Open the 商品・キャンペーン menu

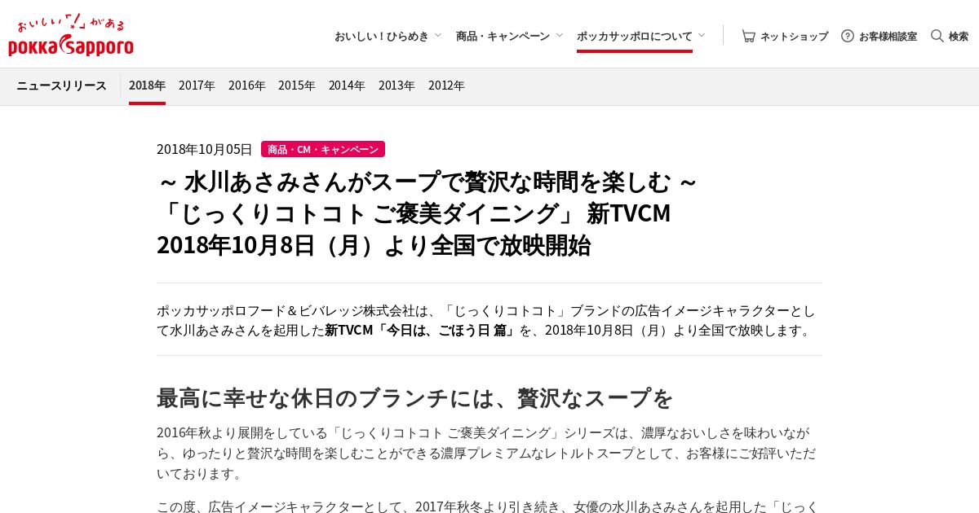(x=503, y=36)
